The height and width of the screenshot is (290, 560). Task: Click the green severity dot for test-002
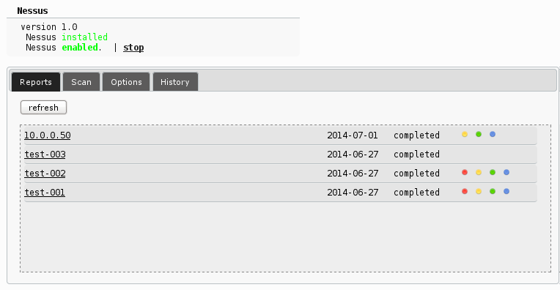coord(493,173)
